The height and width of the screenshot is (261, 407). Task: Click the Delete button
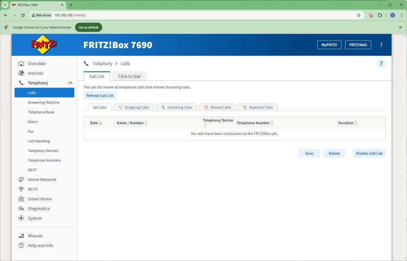[x=334, y=153]
